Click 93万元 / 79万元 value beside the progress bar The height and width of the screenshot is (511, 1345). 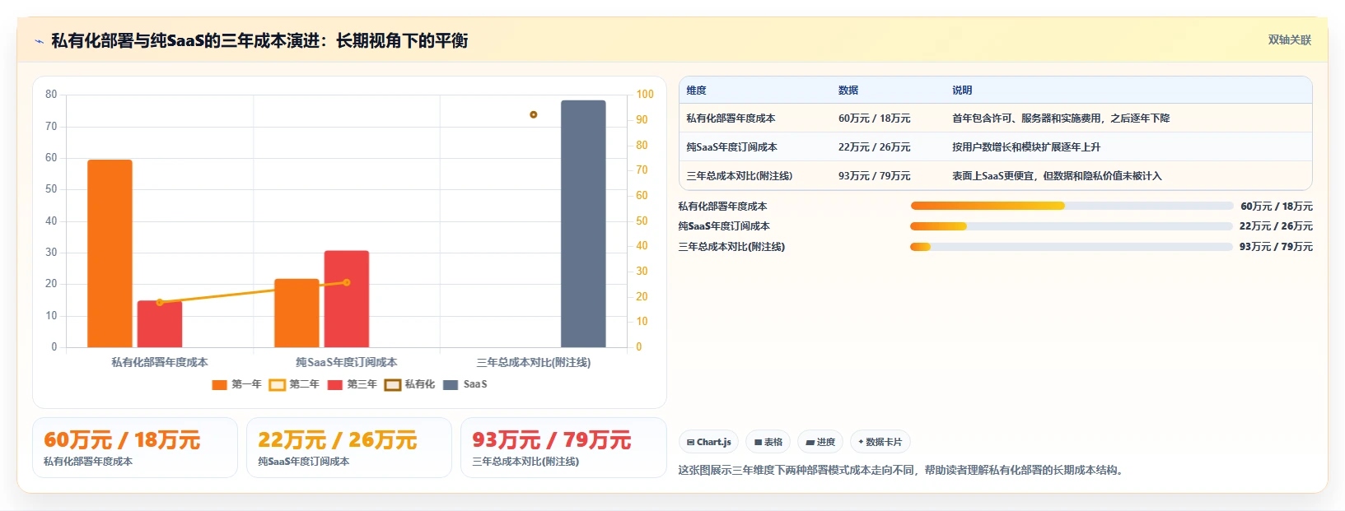1277,247
